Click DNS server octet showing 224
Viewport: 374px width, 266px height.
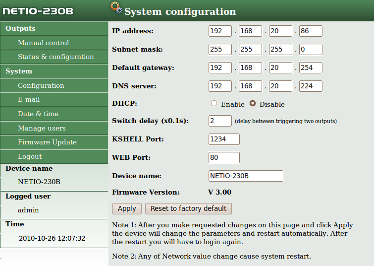(x=311, y=86)
